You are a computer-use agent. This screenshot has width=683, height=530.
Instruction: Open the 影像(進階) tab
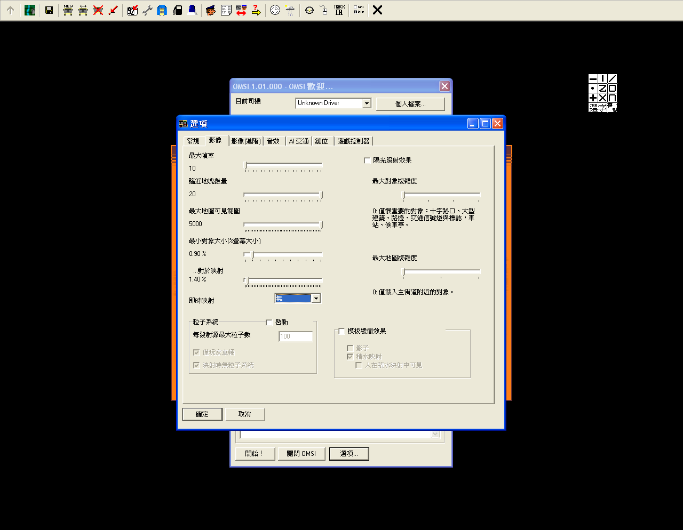[x=246, y=141]
